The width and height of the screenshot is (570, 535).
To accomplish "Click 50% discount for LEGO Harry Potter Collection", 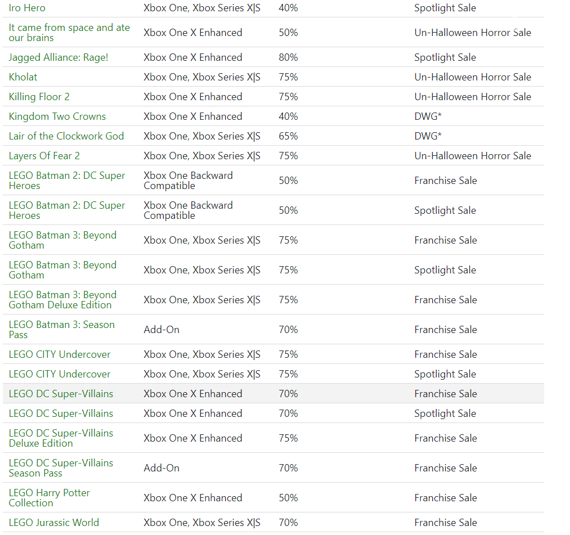I will click(288, 498).
